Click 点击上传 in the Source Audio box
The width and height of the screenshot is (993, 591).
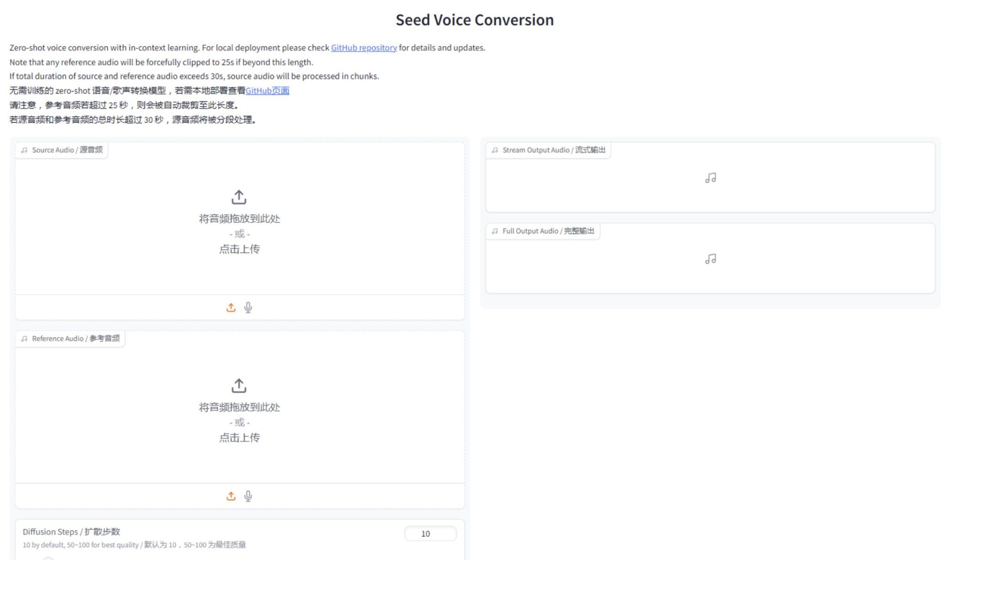tap(239, 249)
